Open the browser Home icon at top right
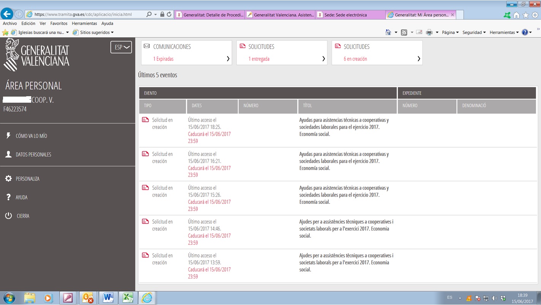The height and width of the screenshot is (305, 541). [516, 15]
